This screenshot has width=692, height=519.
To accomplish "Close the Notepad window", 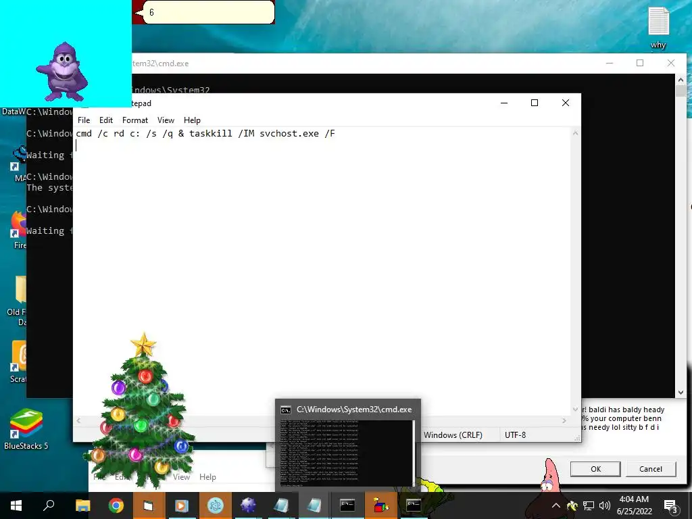I will pyautogui.click(x=566, y=103).
